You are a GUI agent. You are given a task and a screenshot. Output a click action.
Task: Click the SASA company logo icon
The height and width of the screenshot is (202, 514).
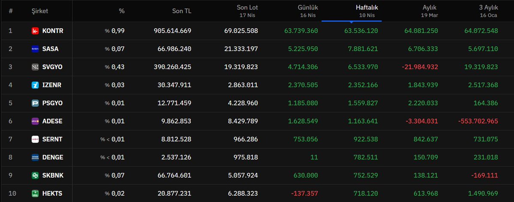tap(35, 49)
